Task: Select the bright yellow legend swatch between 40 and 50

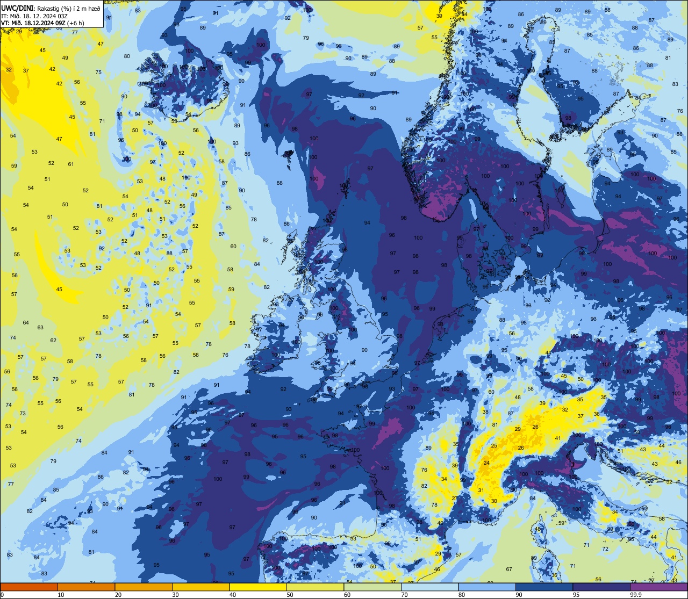Action: coord(258,587)
